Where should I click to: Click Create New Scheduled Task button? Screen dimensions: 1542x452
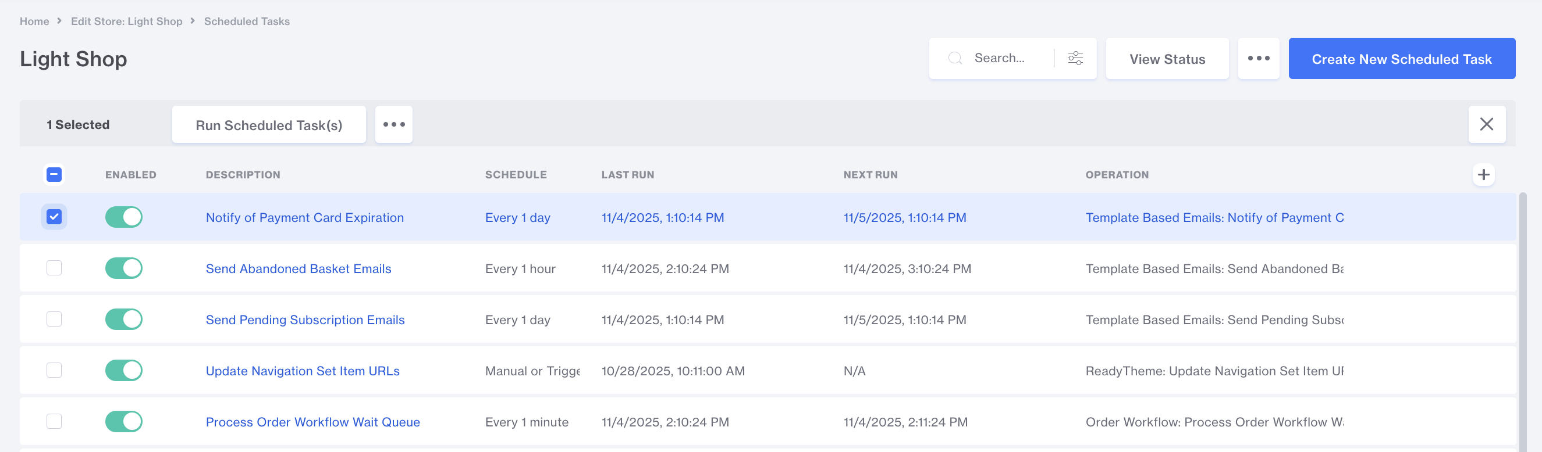pos(1401,58)
